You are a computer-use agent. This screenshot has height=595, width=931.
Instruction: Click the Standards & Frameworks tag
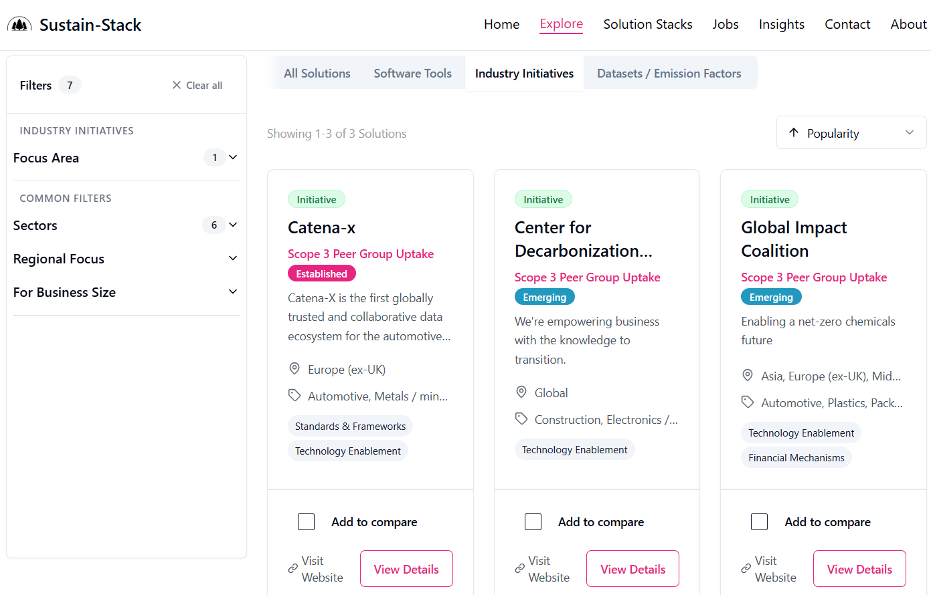tap(350, 426)
